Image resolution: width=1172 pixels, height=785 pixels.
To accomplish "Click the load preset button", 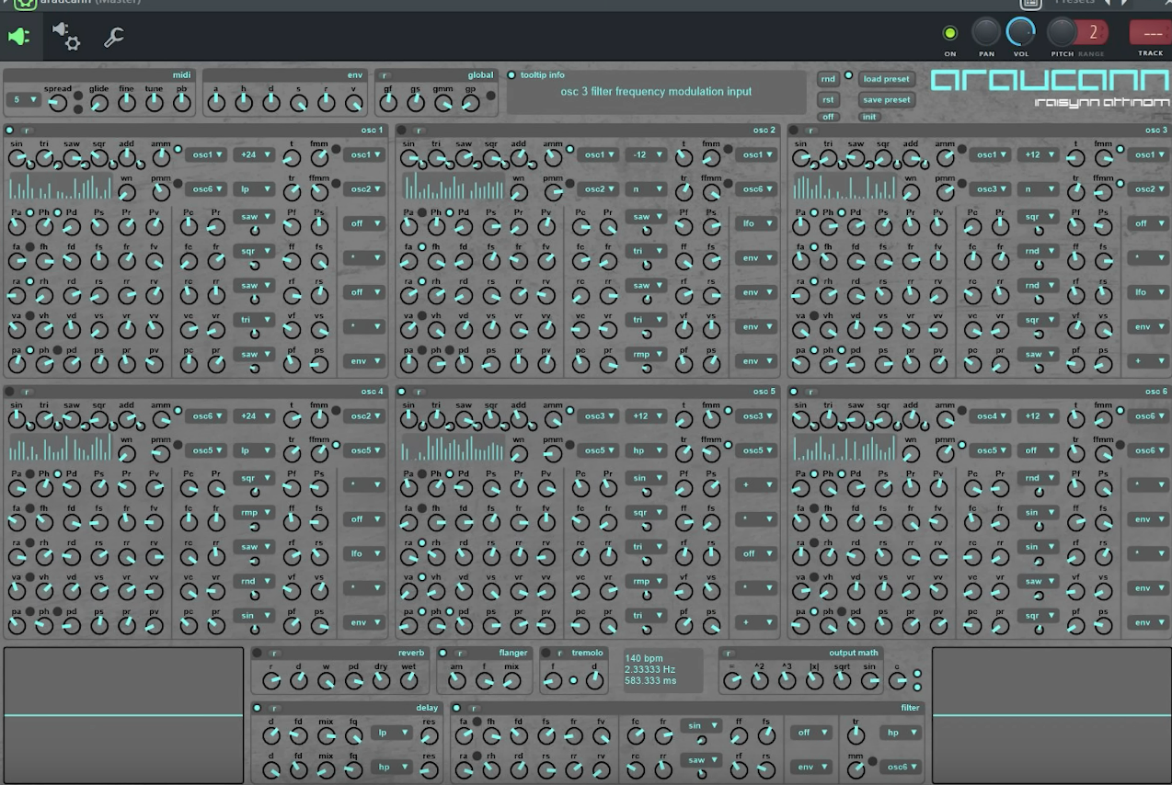I will [886, 79].
